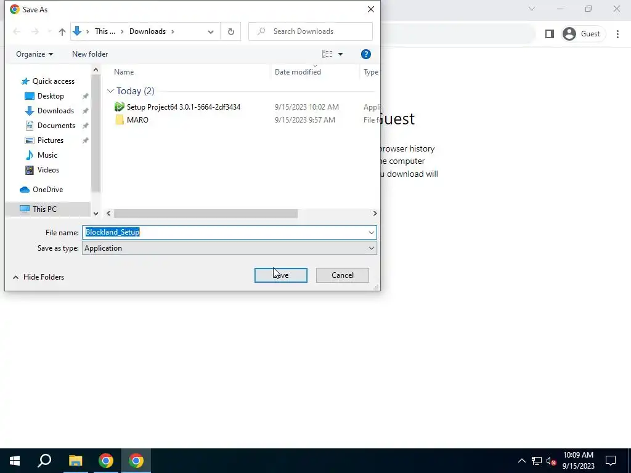Click the file list horizontal scrollbar thumb
This screenshot has height=473, width=631.
pyautogui.click(x=206, y=214)
